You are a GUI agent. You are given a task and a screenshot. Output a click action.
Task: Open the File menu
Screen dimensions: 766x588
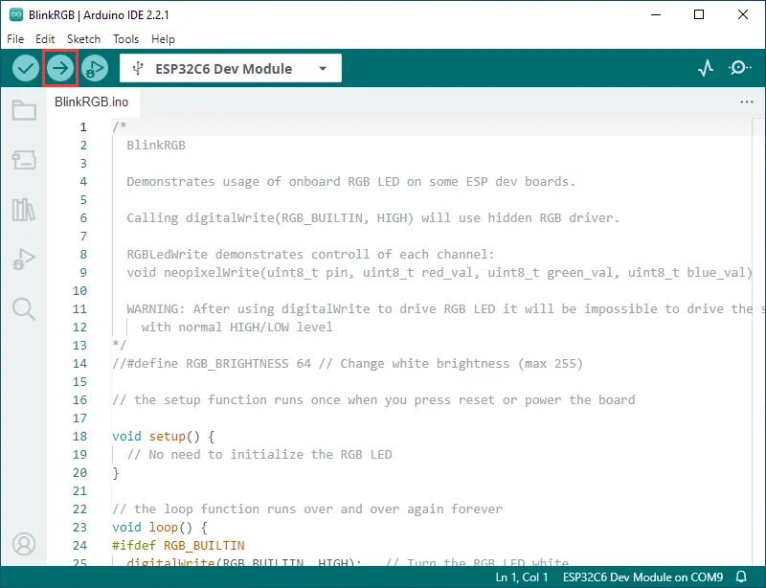(x=15, y=39)
